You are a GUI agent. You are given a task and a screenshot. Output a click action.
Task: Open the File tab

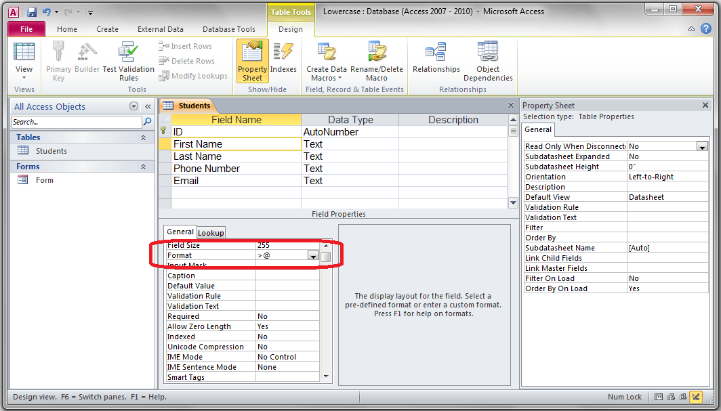click(26, 29)
